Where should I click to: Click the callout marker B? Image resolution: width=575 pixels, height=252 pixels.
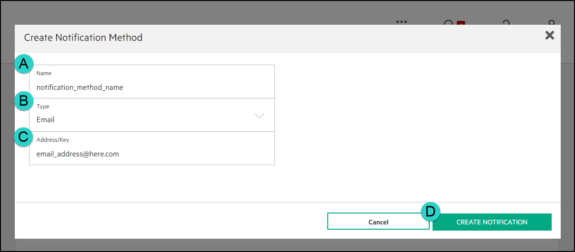pos(23,101)
